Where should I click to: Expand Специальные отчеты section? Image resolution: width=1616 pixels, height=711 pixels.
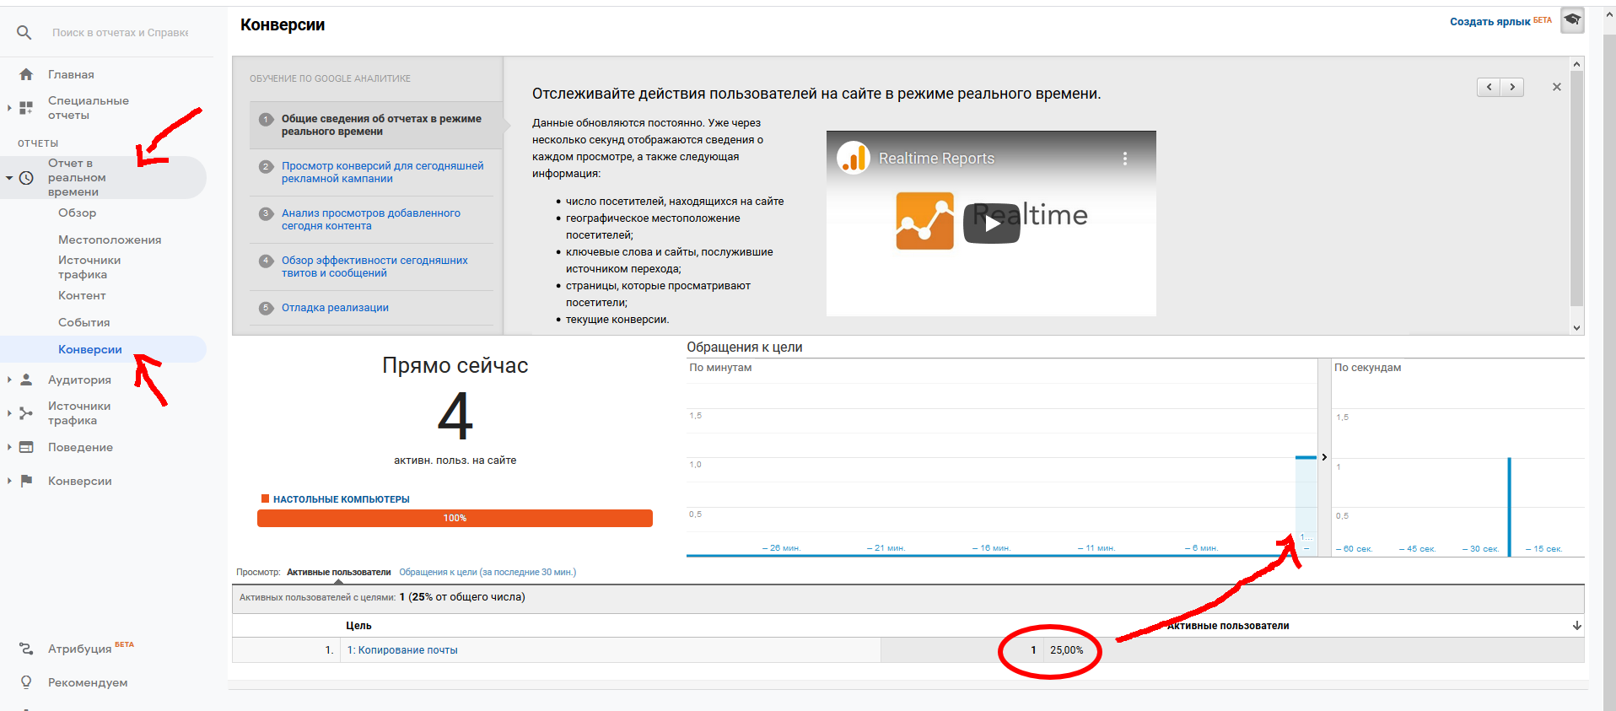[x=9, y=108]
